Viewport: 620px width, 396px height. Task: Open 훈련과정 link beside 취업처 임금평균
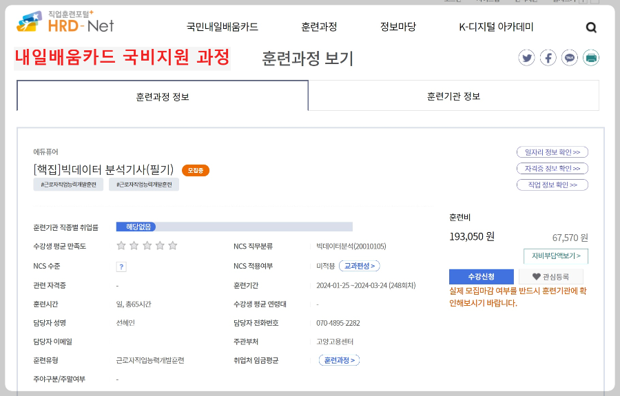(339, 360)
